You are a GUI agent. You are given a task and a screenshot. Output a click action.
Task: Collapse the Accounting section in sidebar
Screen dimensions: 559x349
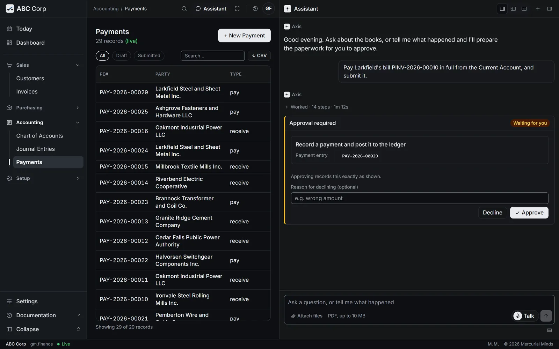point(43,122)
